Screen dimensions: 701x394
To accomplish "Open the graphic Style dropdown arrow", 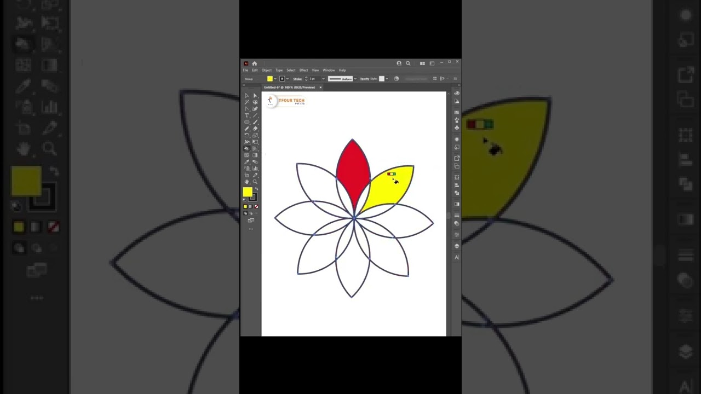I will coord(387,79).
